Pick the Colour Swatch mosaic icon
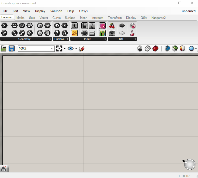Screen dimensions: 198x178 (x=102, y=33)
